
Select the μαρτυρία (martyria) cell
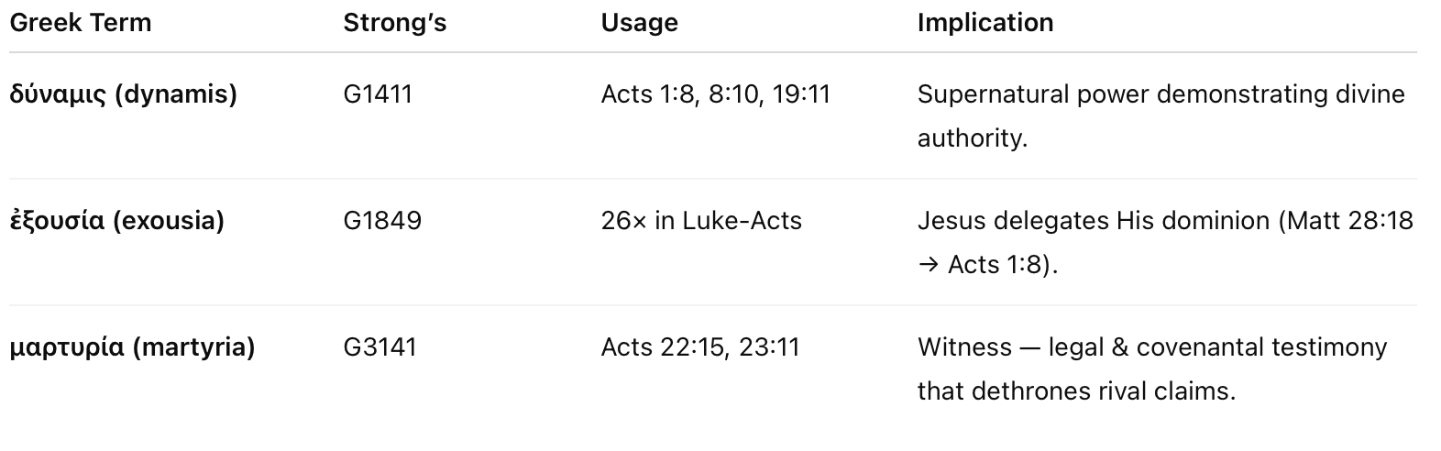tap(132, 347)
